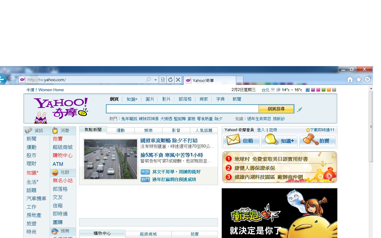Open the browser Home icon
This screenshot has height=238, width=381.
pos(350,79)
